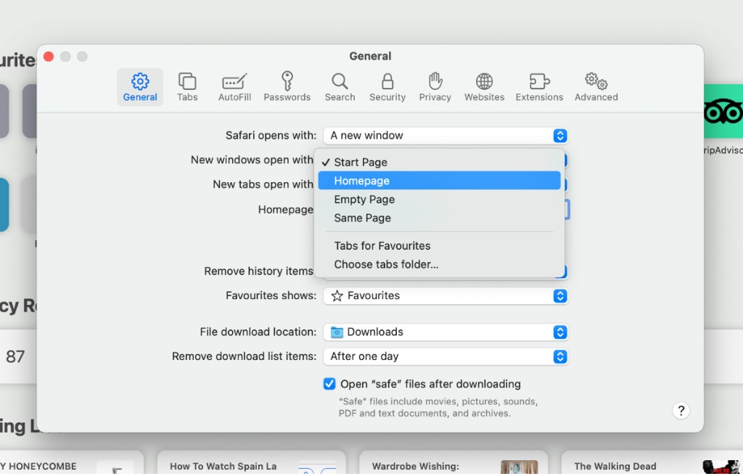The image size is (743, 474).
Task: Uncheck Open safe files after downloading
Action: coord(329,384)
